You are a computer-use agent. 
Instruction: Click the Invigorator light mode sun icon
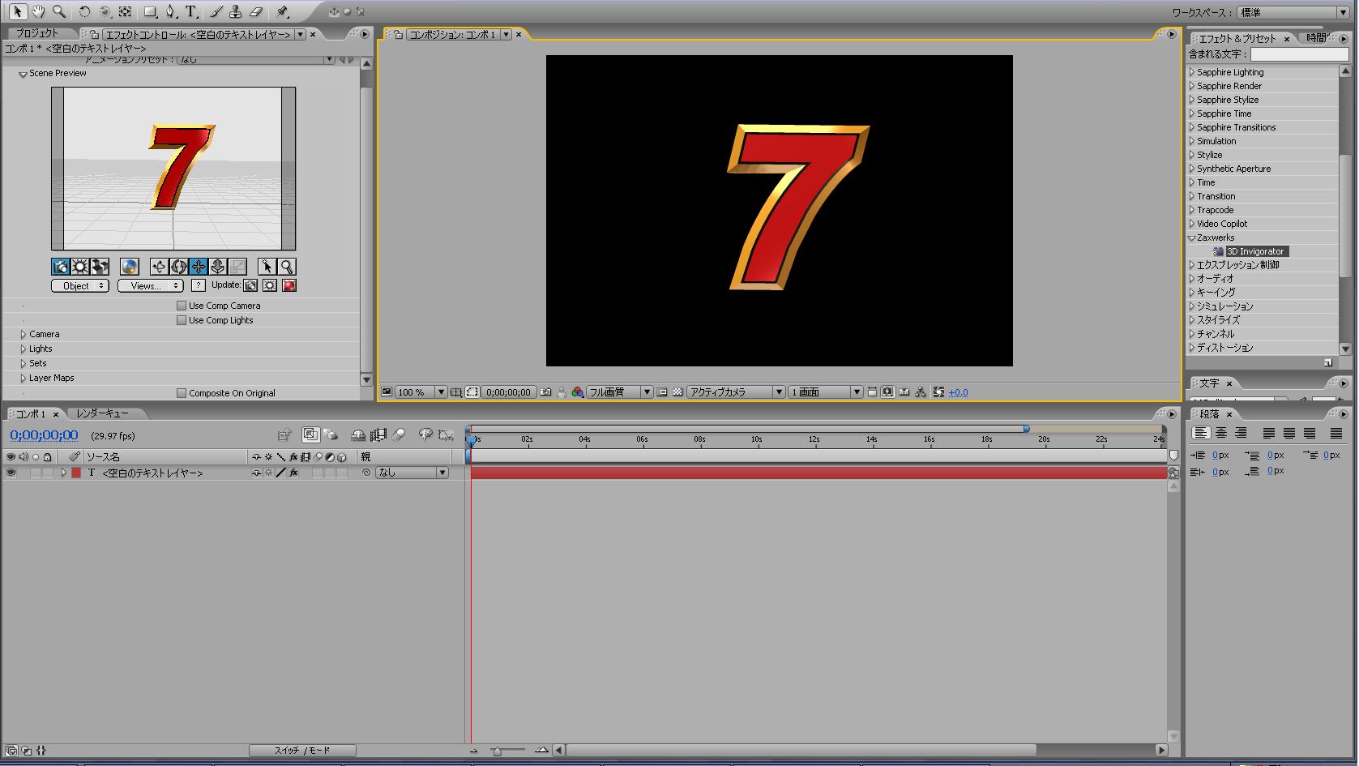tap(80, 267)
